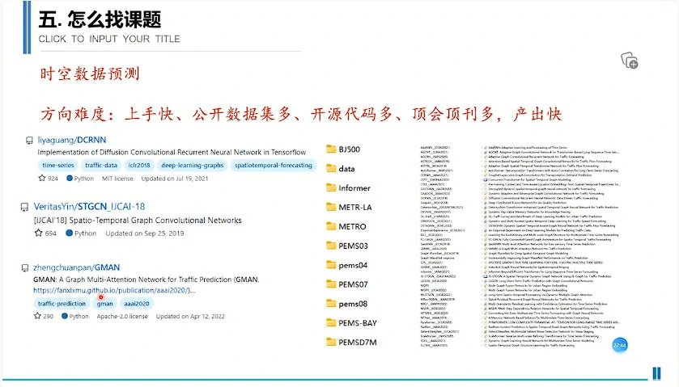Click the blue 27:44 timer badge
The image size is (679, 387).
[619, 345]
